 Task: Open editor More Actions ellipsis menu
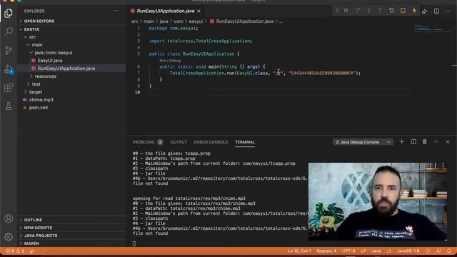[448, 11]
